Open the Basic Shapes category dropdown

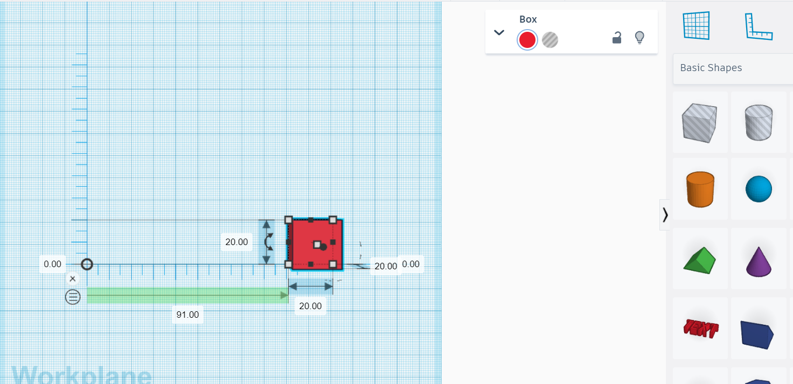[733, 68]
